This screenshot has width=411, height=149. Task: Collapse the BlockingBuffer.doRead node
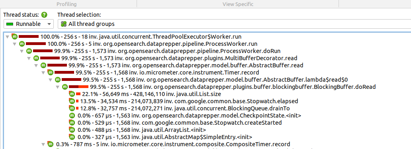(58, 87)
